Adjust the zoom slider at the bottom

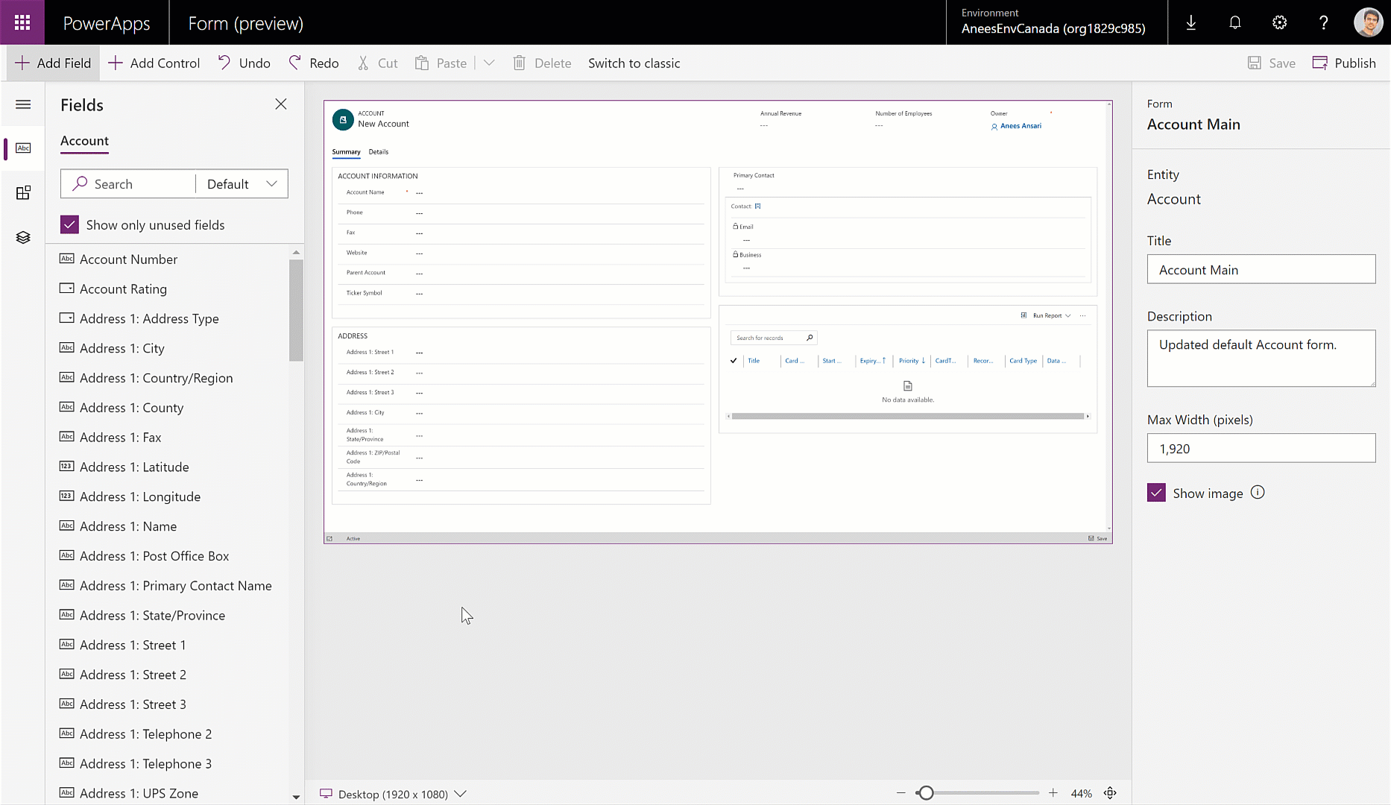tap(926, 793)
